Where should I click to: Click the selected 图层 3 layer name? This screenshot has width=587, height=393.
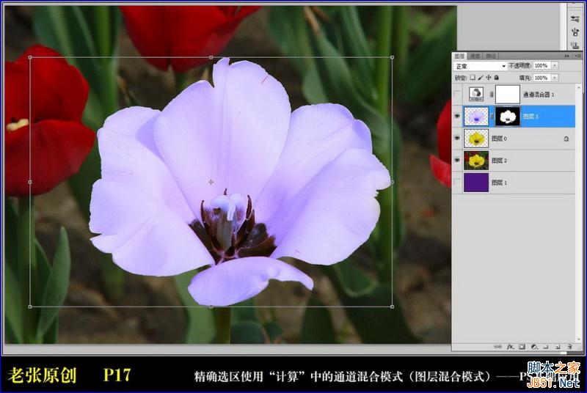point(531,117)
